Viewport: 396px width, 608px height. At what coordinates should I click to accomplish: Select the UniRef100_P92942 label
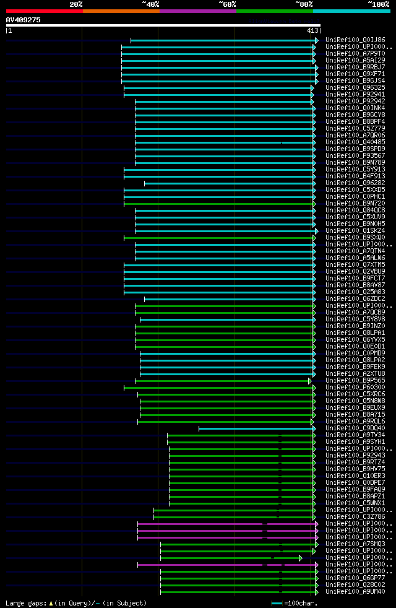pyautogui.click(x=355, y=101)
